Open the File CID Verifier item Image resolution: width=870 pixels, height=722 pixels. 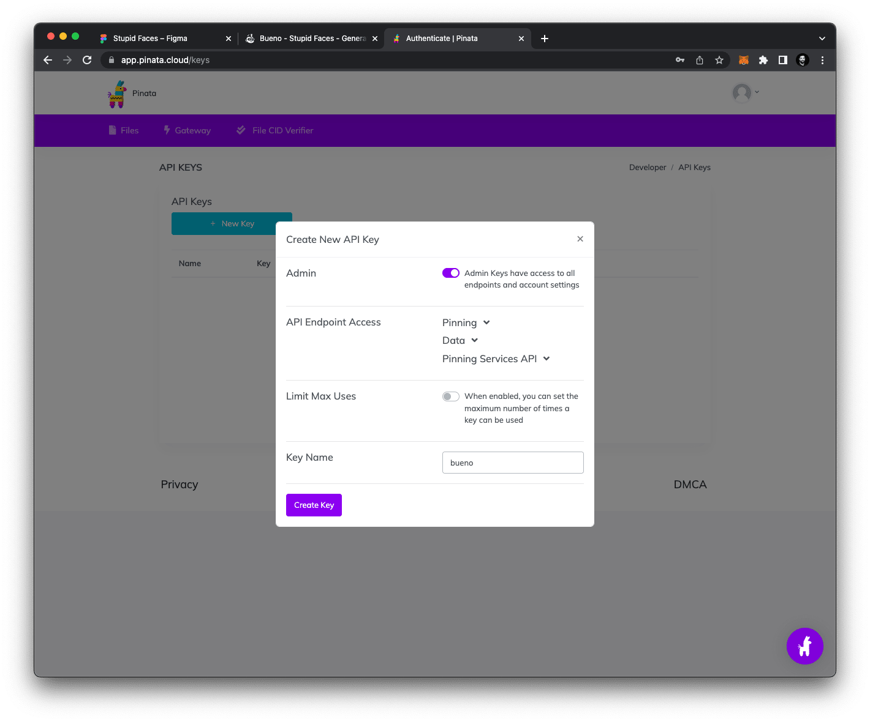pyautogui.click(x=275, y=130)
